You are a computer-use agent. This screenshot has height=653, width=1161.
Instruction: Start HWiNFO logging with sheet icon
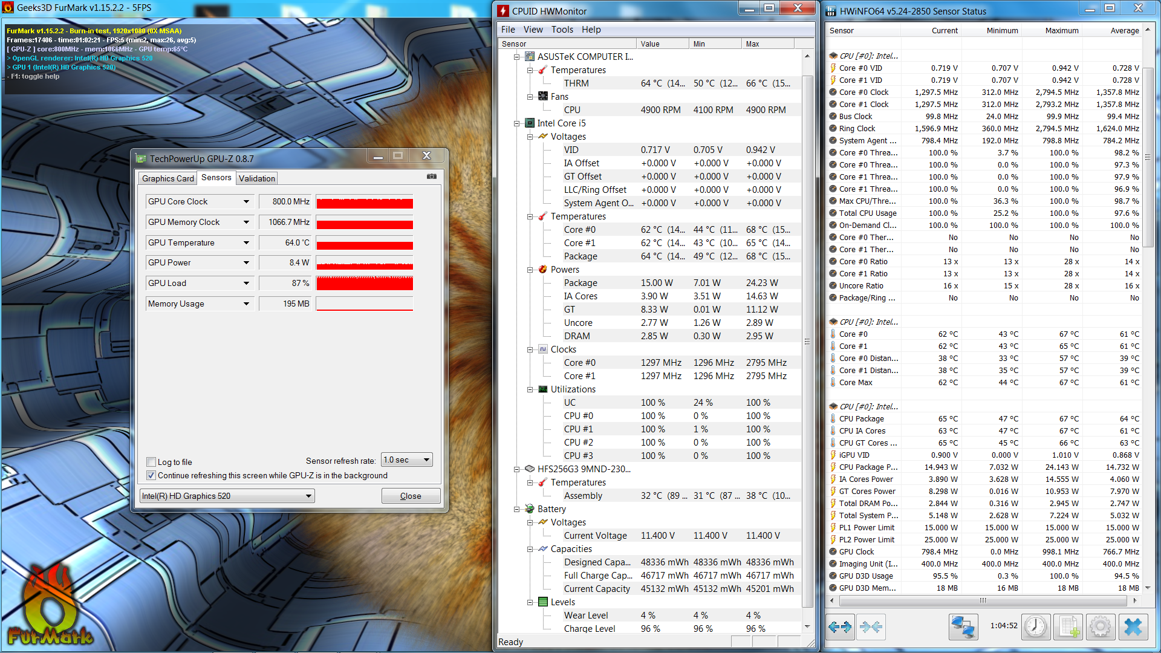pyautogui.click(x=1068, y=627)
